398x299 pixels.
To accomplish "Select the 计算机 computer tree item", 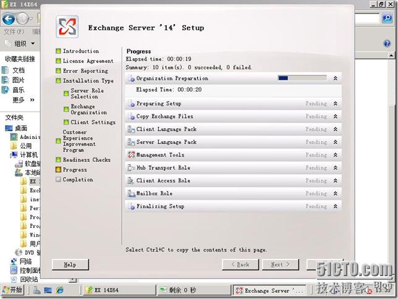I will pos(24,155).
